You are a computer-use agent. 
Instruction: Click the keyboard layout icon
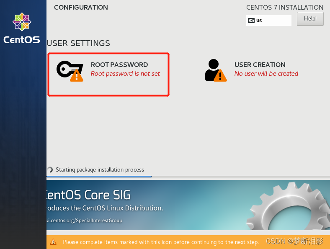(251, 21)
